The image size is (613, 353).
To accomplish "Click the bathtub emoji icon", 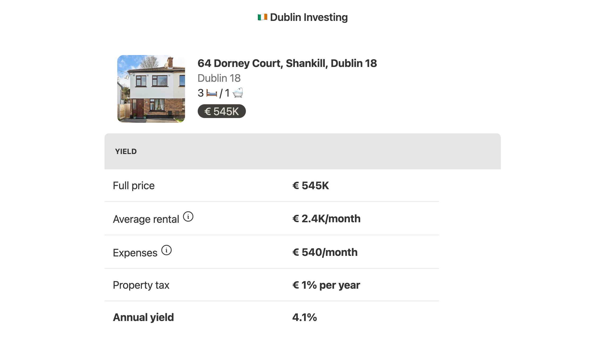I will point(238,93).
